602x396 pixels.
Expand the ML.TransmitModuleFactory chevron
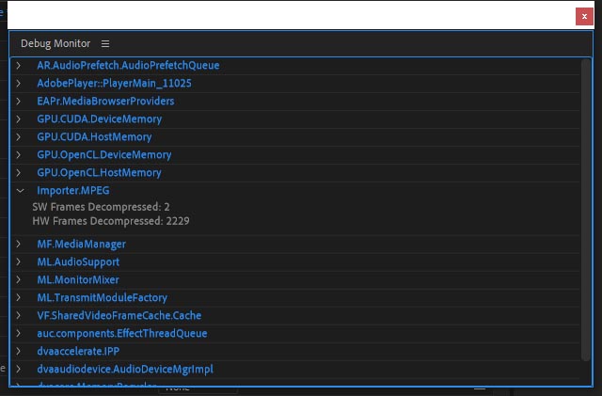click(x=19, y=297)
